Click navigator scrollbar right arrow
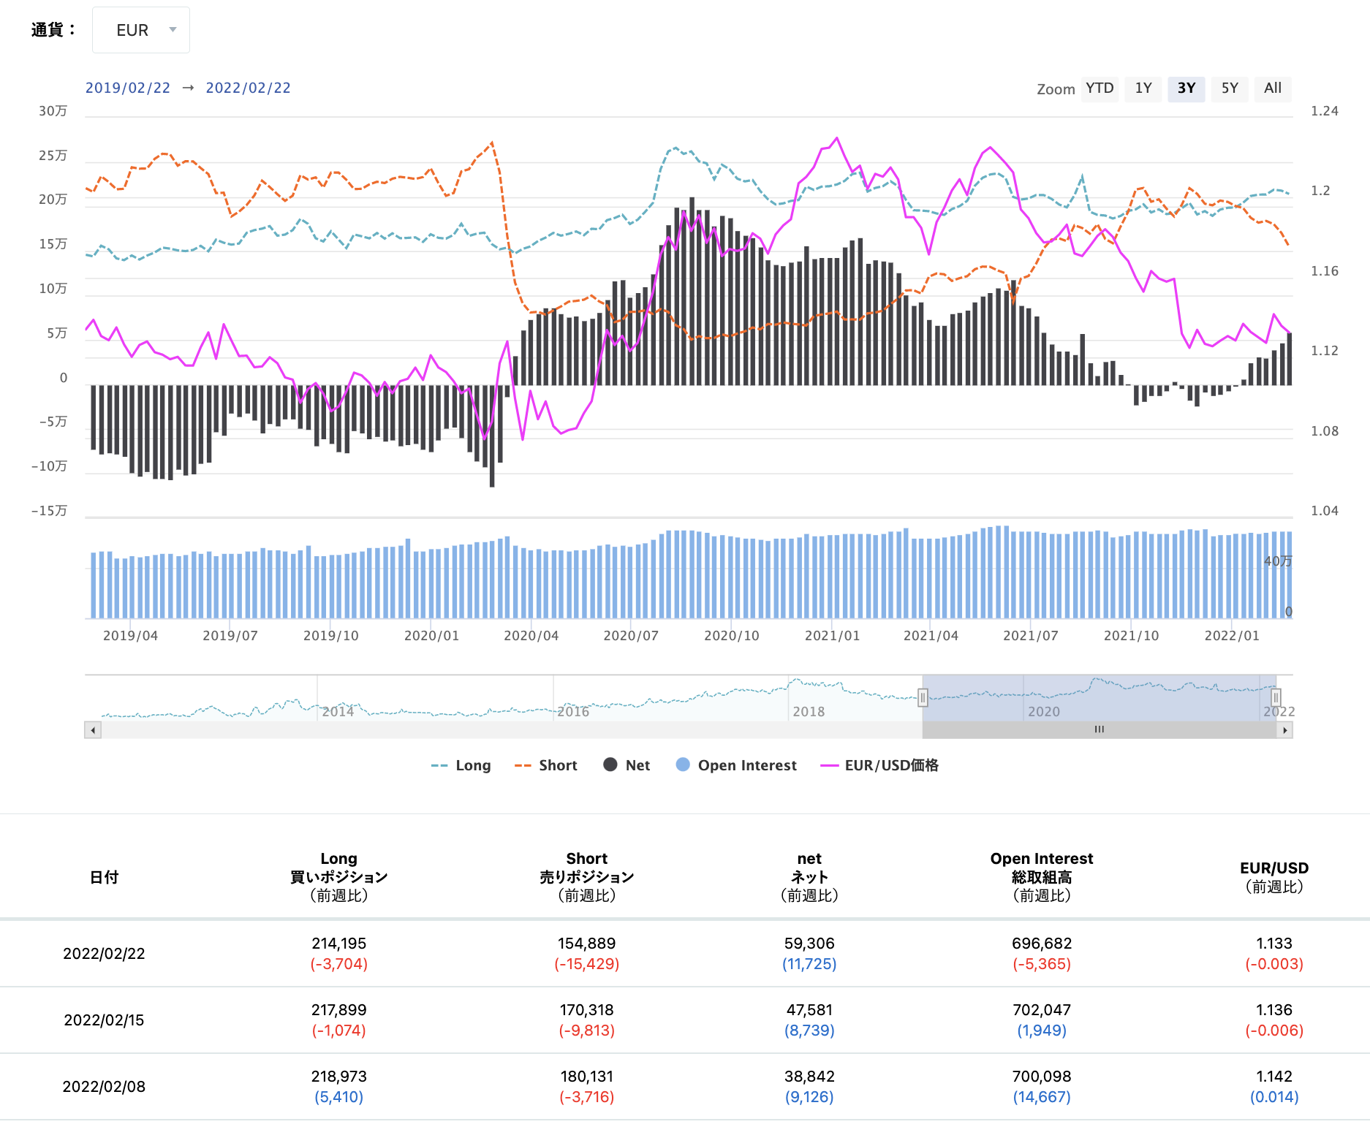 pos(1285,729)
